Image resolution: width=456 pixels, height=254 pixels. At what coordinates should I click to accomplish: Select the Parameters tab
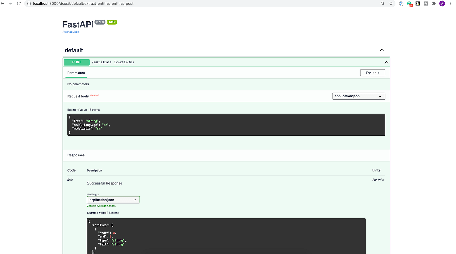pos(76,73)
